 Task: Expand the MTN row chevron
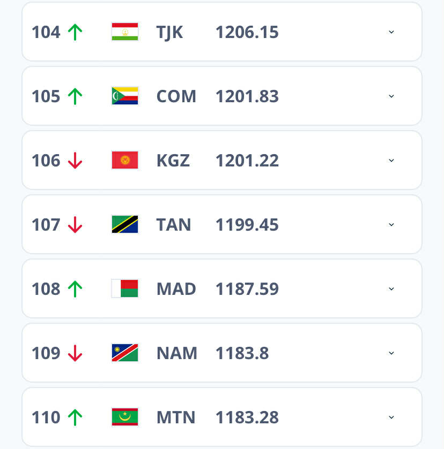[391, 417]
